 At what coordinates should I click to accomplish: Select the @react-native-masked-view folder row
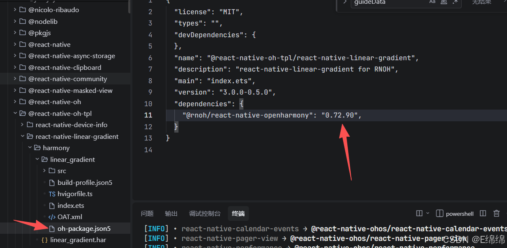pos(65,90)
